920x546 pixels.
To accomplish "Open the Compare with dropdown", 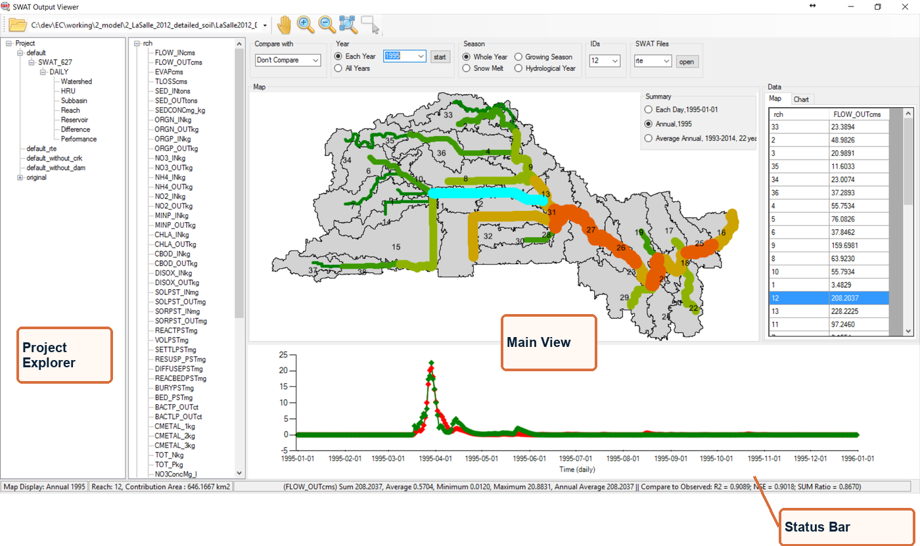I will click(287, 60).
